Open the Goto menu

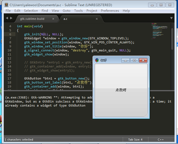point(66,11)
